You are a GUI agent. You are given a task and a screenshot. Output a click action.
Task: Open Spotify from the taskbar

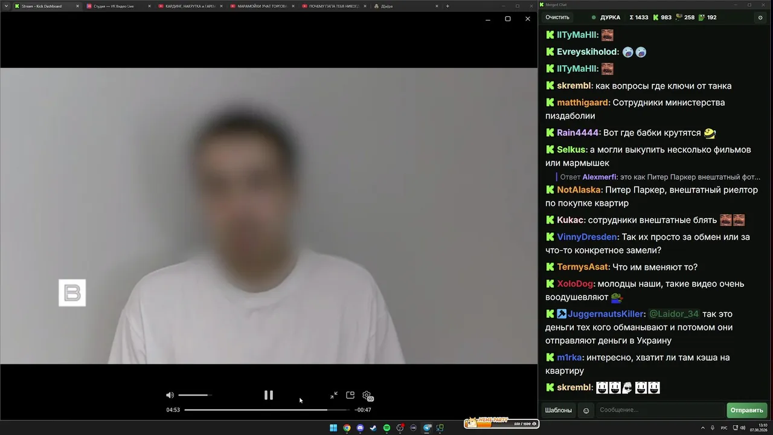click(x=386, y=428)
